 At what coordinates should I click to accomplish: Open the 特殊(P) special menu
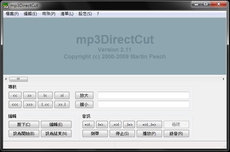pyautogui.click(x=49, y=14)
